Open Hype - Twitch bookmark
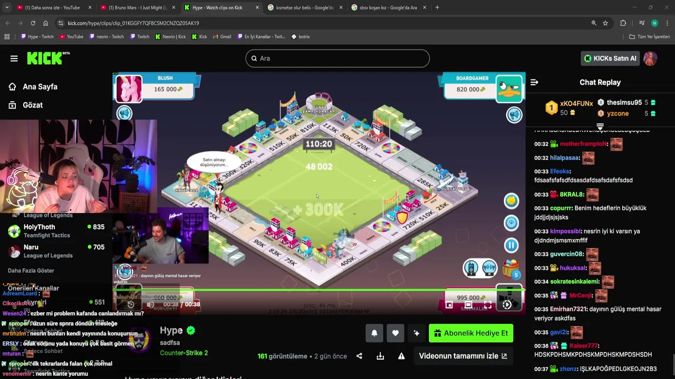Screen dimensions: 675x379 click(37, 37)
